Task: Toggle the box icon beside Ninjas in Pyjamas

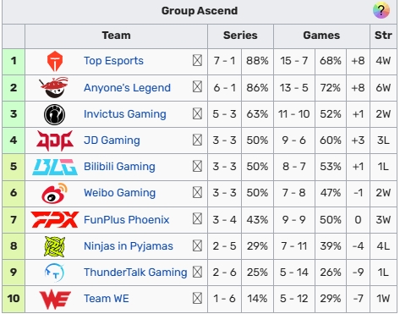Action: point(197,245)
